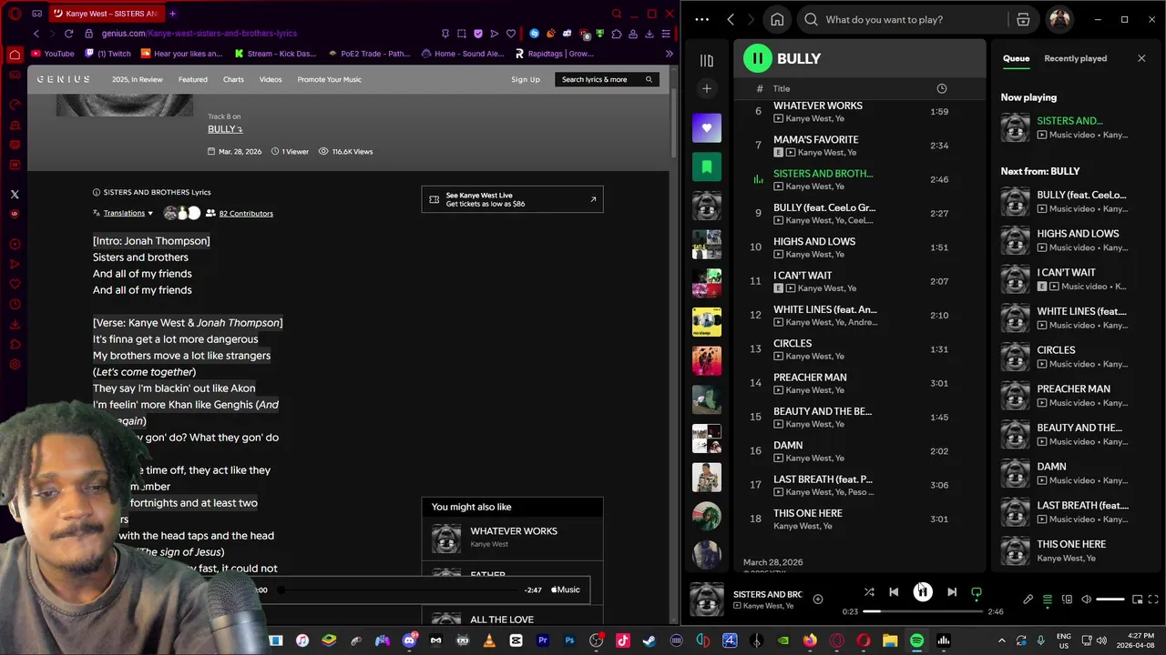Go to previous track in Spotify
Viewport: 1166px width, 655px height.
pyautogui.click(x=894, y=592)
